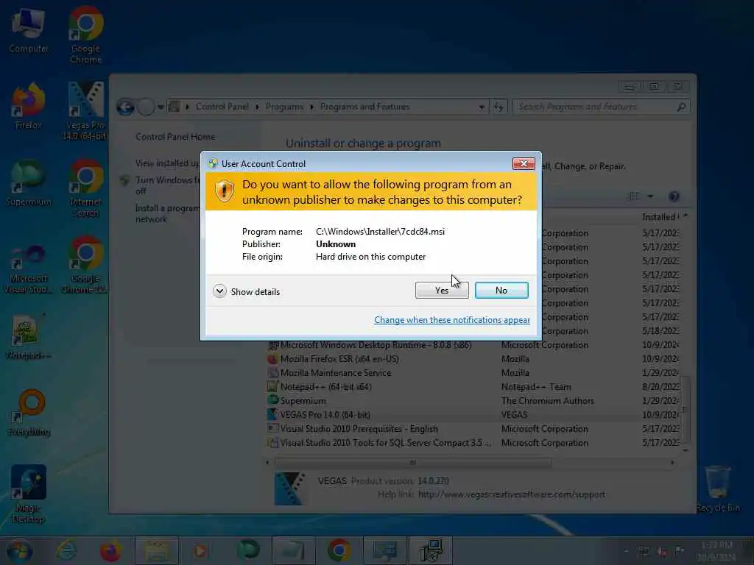Select Mozilla Maintenance Service row
The image size is (754, 565).
pyautogui.click(x=473, y=373)
